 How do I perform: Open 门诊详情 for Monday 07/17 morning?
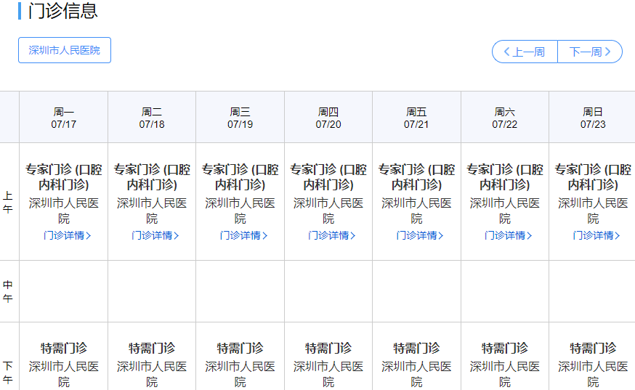67,235
